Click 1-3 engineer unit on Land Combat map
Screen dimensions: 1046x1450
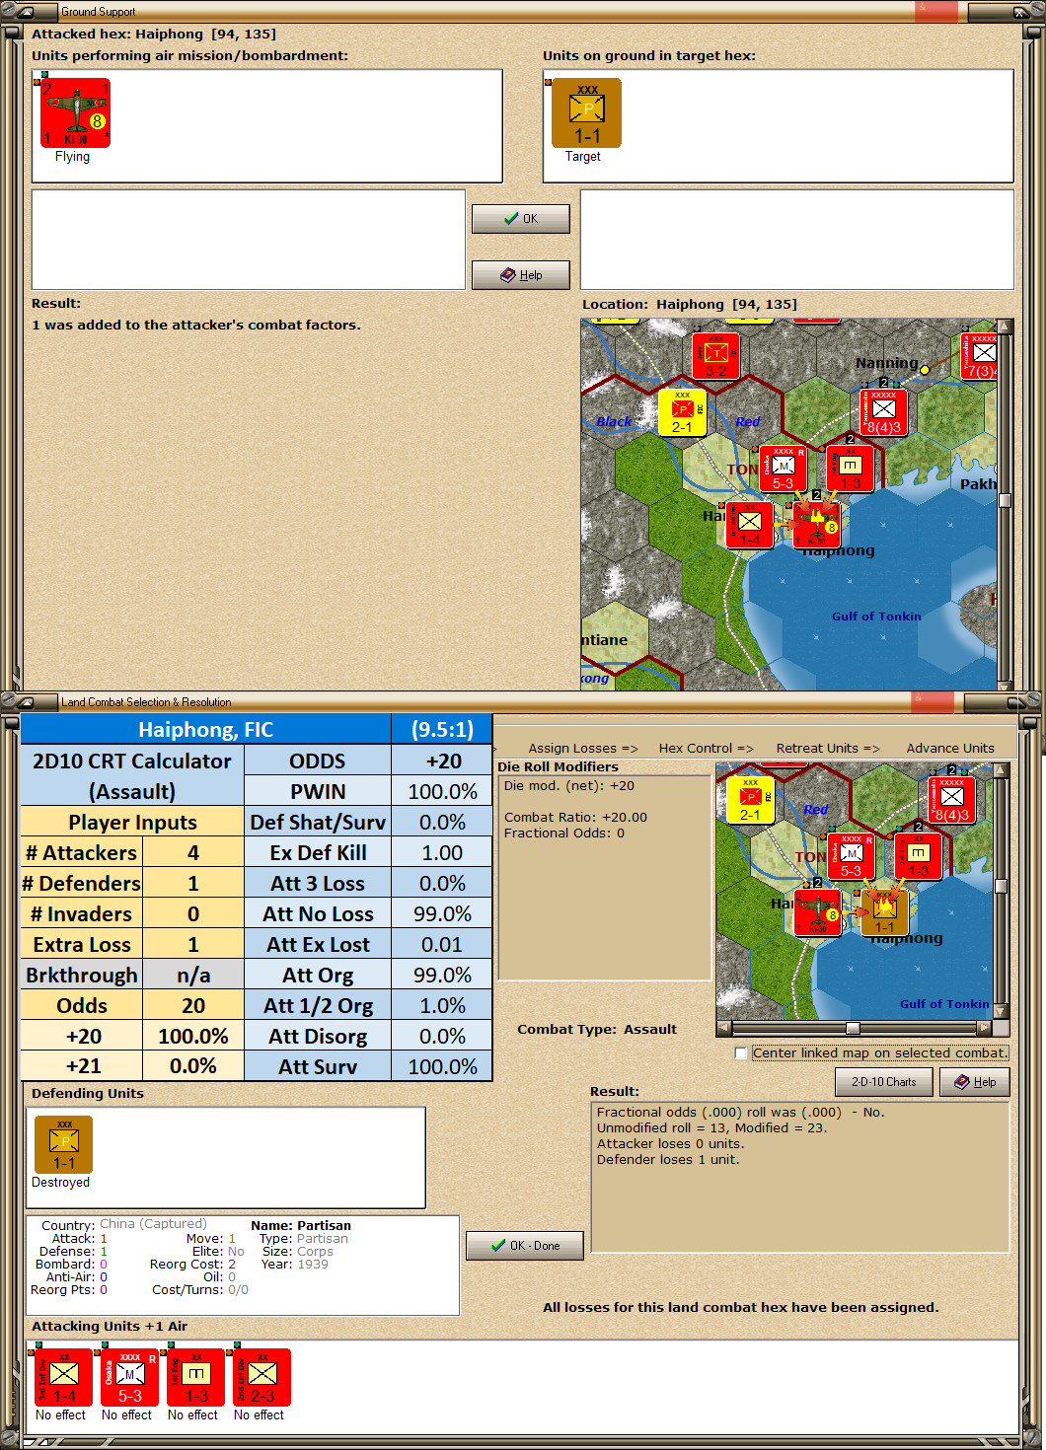pos(918,856)
